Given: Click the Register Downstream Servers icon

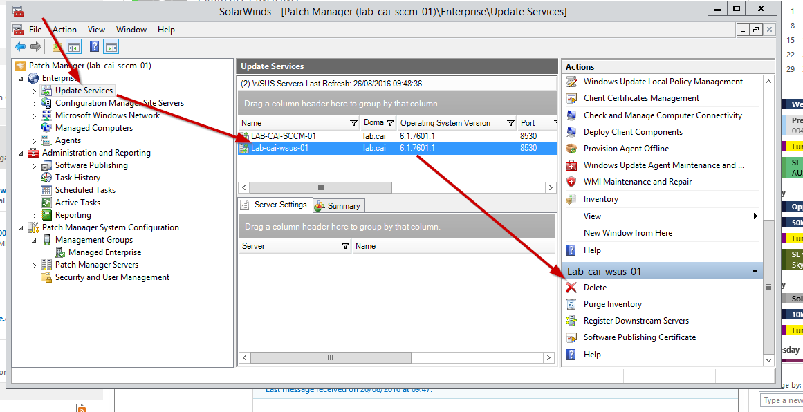Looking at the screenshot, I should click(x=571, y=321).
